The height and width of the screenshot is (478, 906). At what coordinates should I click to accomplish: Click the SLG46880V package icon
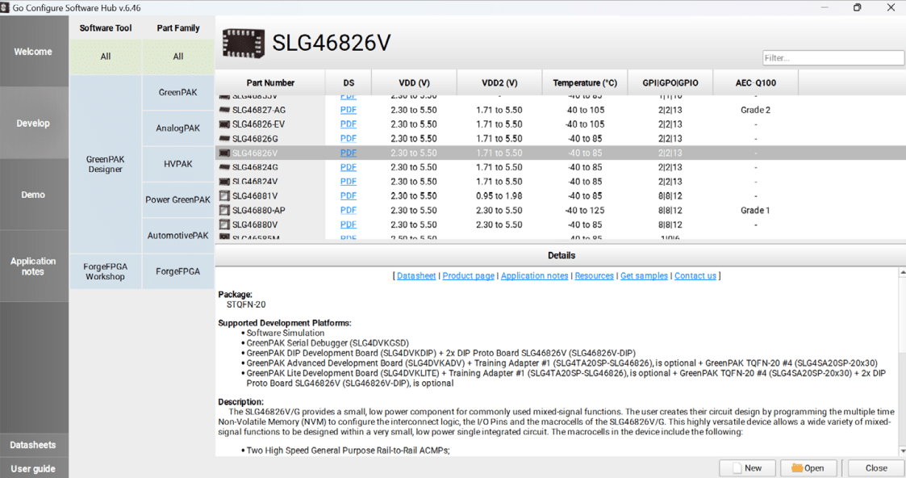[x=224, y=224]
